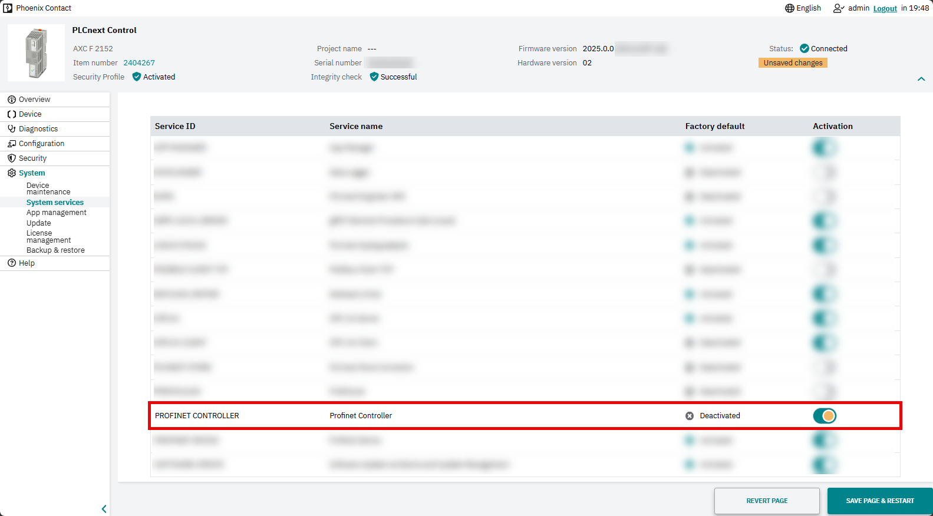Open License management submenu item

(x=48, y=237)
